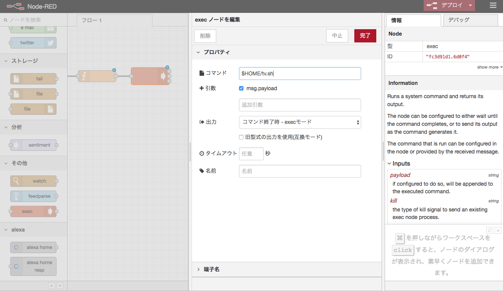
Task: Expand the 端子名 section
Action: tap(286, 269)
